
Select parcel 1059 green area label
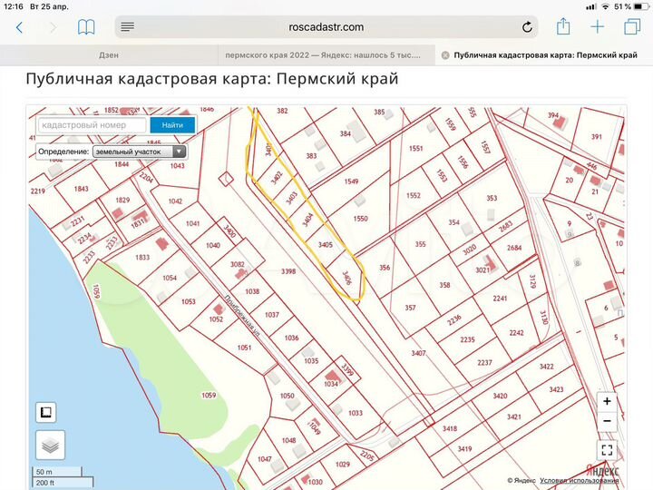tap(209, 395)
